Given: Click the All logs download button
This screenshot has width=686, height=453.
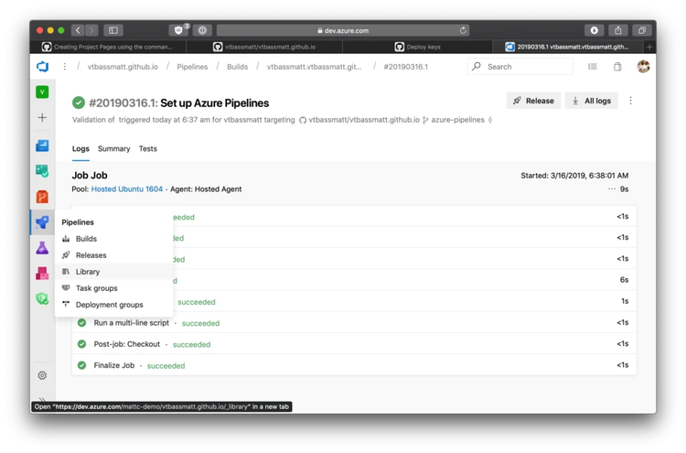Looking at the screenshot, I should click(x=591, y=101).
